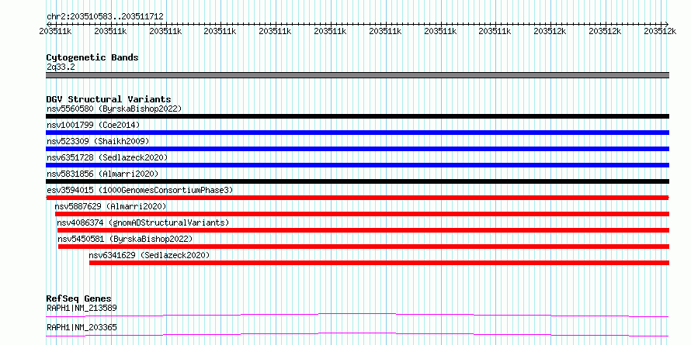Screen dimensions: 691x345
Task: Click the red bar under nsv5887629
Action: tap(363, 214)
